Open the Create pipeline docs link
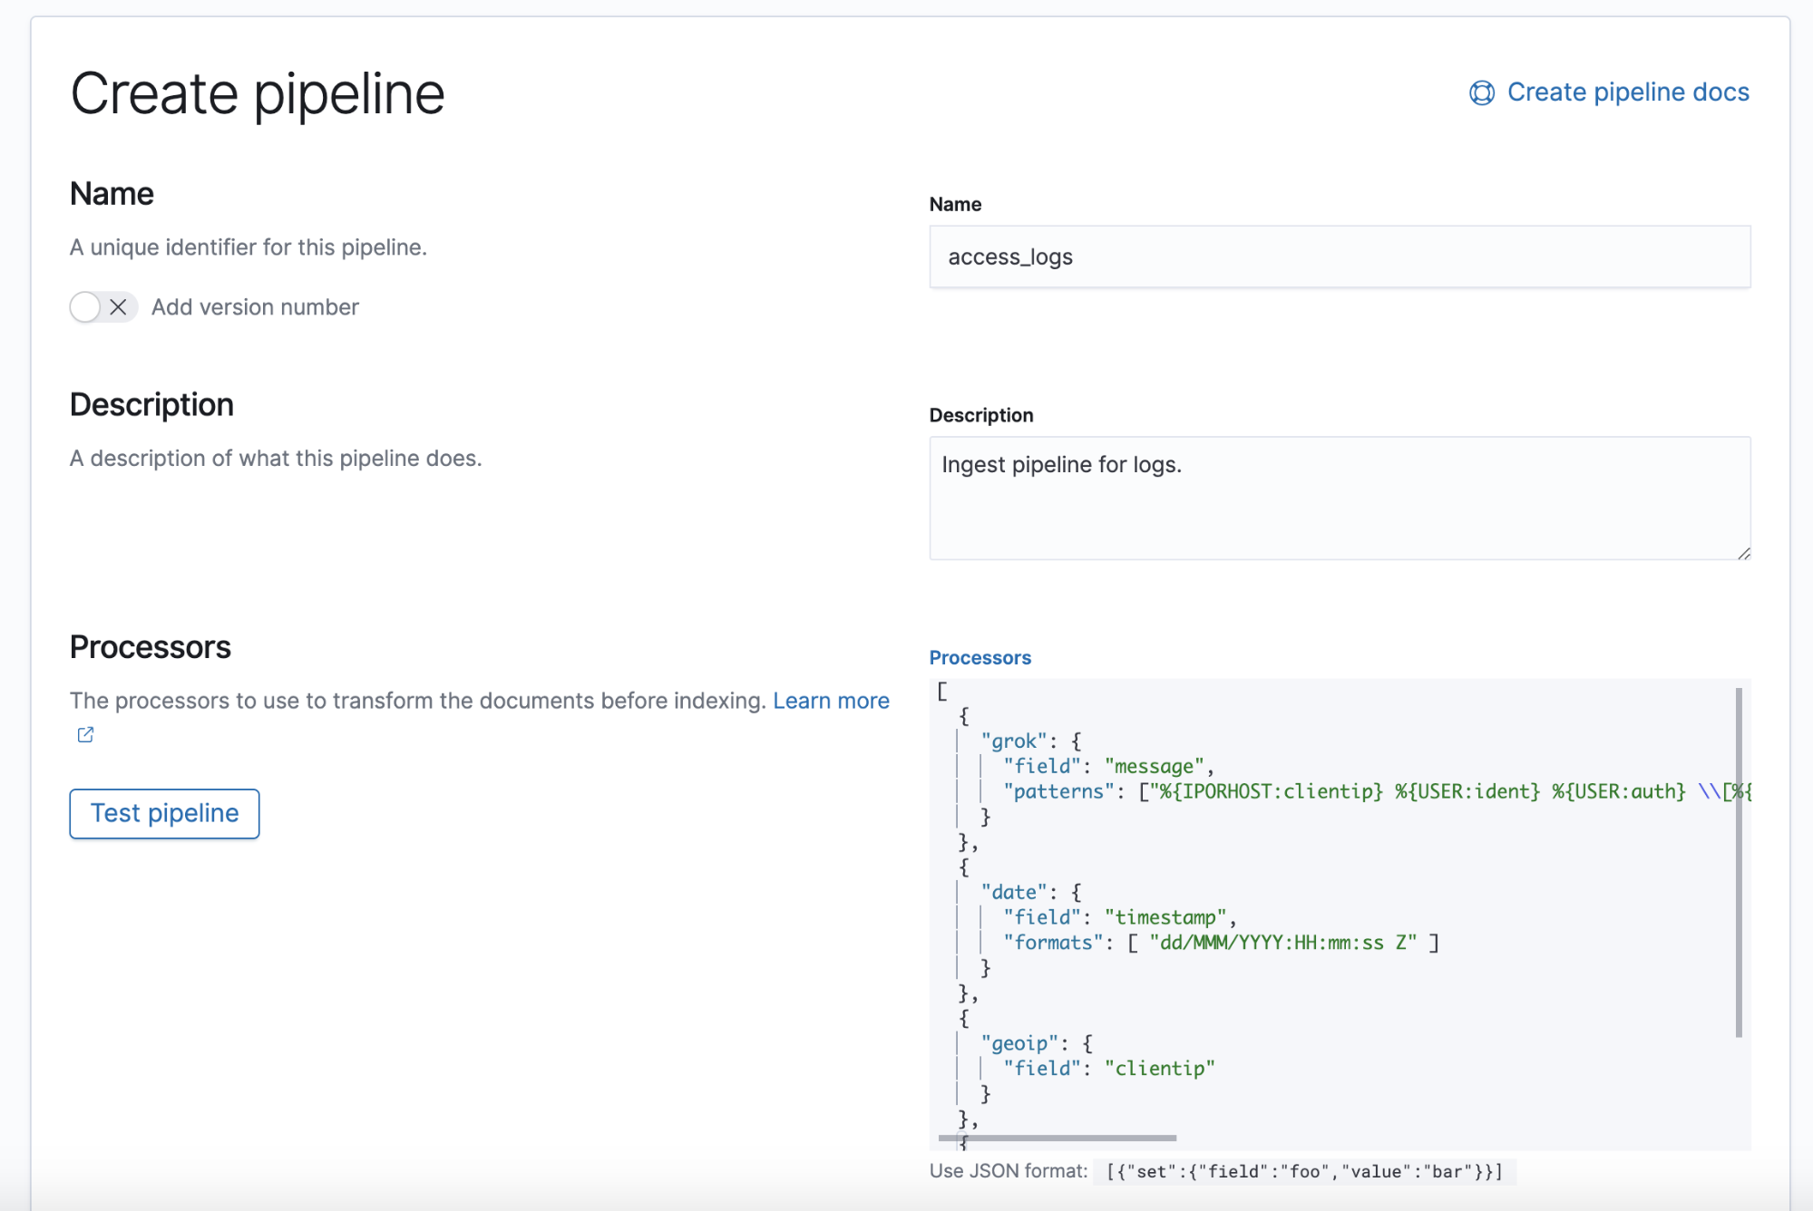 tap(1627, 92)
